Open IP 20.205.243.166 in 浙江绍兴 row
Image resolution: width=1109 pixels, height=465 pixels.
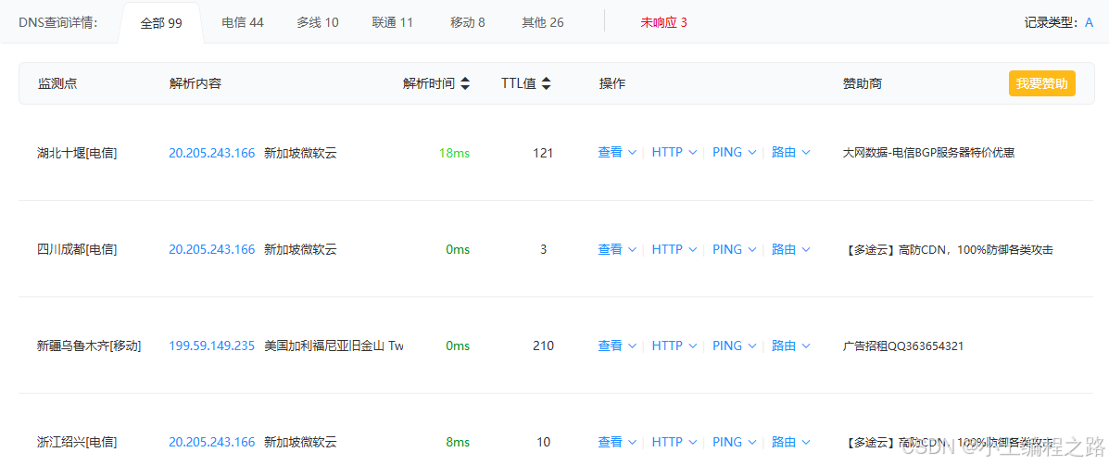tap(211, 442)
